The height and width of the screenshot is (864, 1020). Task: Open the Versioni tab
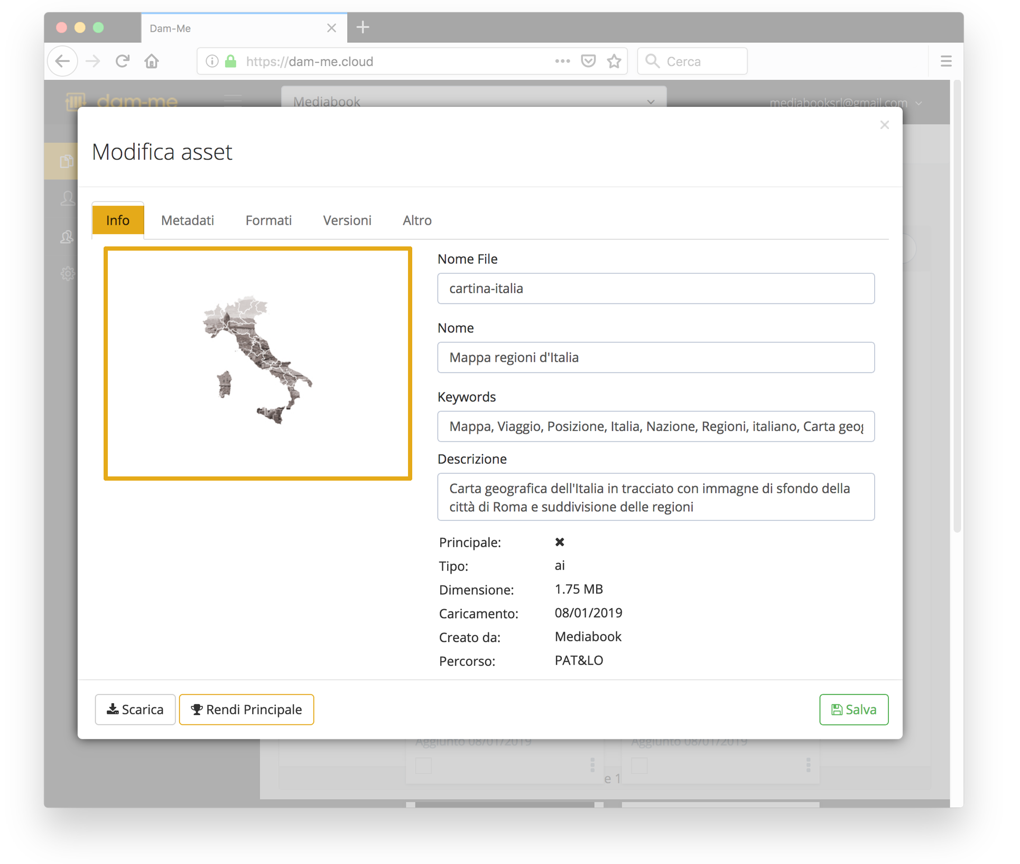tap(347, 220)
